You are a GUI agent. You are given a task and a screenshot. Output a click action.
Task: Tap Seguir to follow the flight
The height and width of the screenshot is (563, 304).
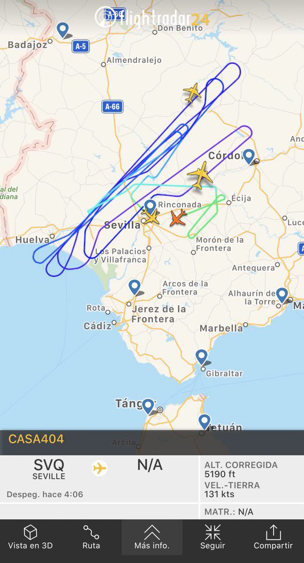213,537
